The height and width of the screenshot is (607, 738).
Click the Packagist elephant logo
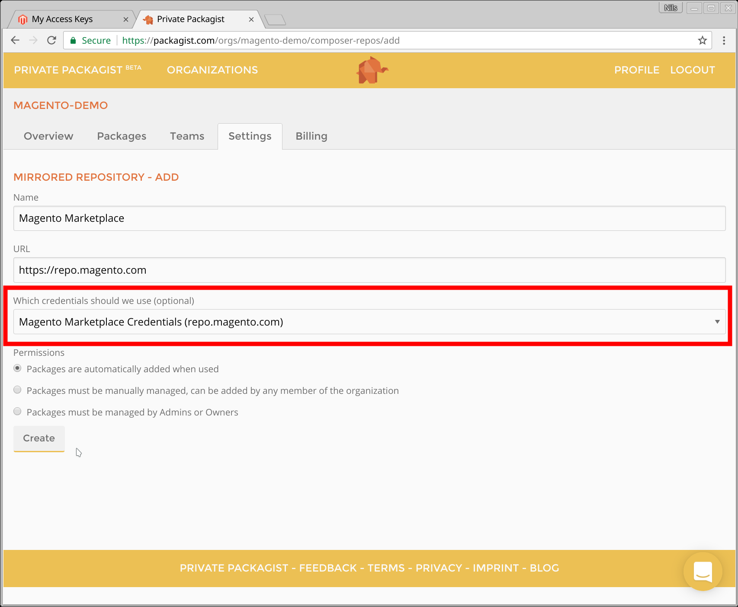[x=372, y=70]
